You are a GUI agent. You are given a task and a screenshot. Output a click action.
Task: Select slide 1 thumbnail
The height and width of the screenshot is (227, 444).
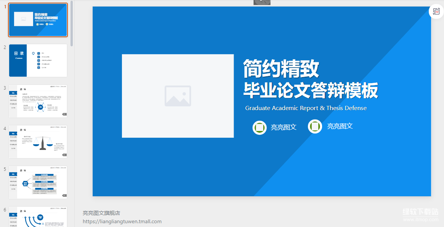tap(38, 20)
